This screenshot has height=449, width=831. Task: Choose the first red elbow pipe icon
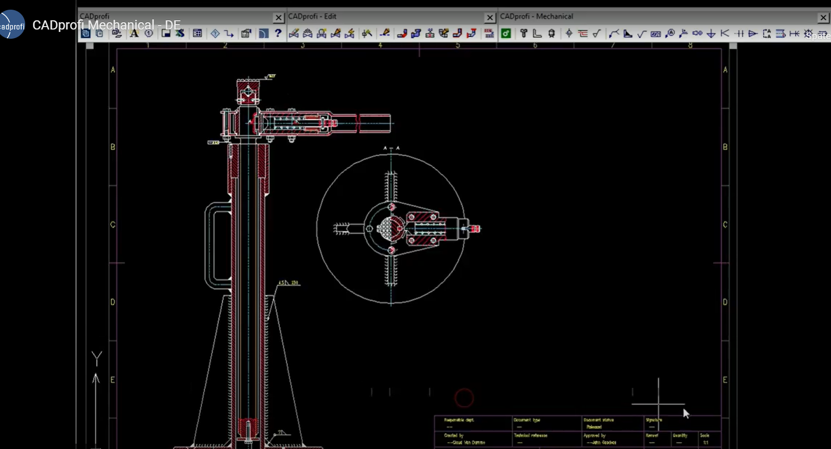[401, 33]
